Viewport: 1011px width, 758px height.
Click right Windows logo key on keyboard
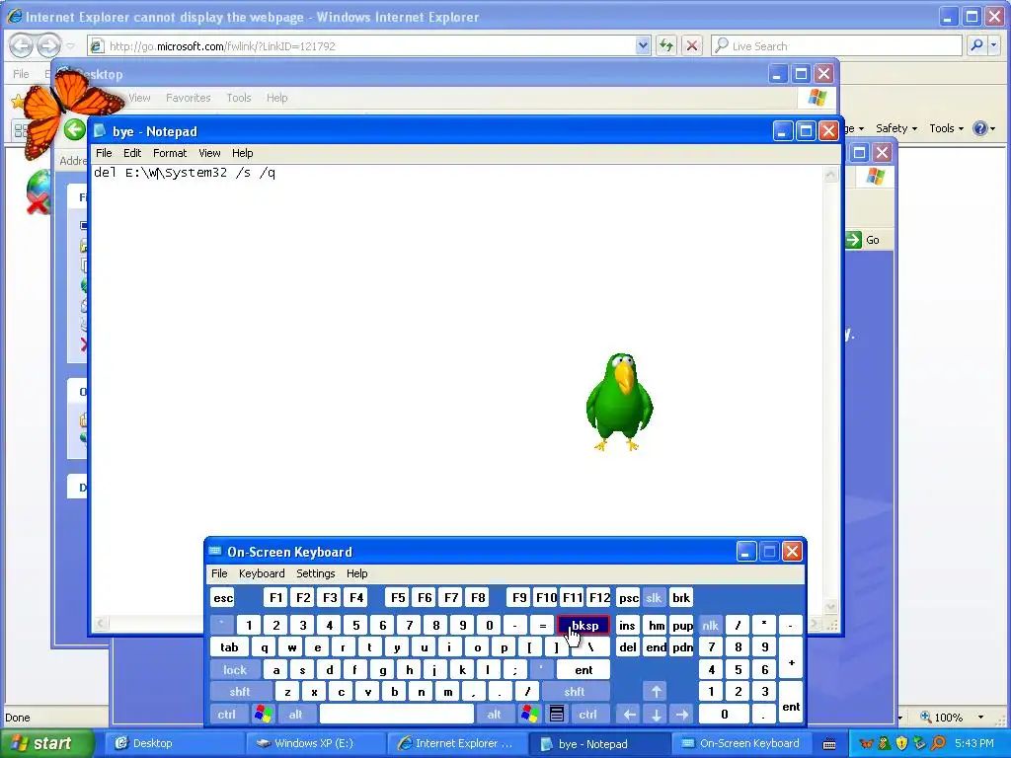(x=530, y=714)
